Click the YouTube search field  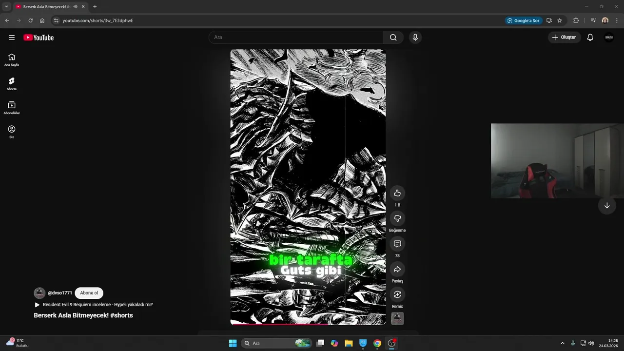[x=296, y=38]
